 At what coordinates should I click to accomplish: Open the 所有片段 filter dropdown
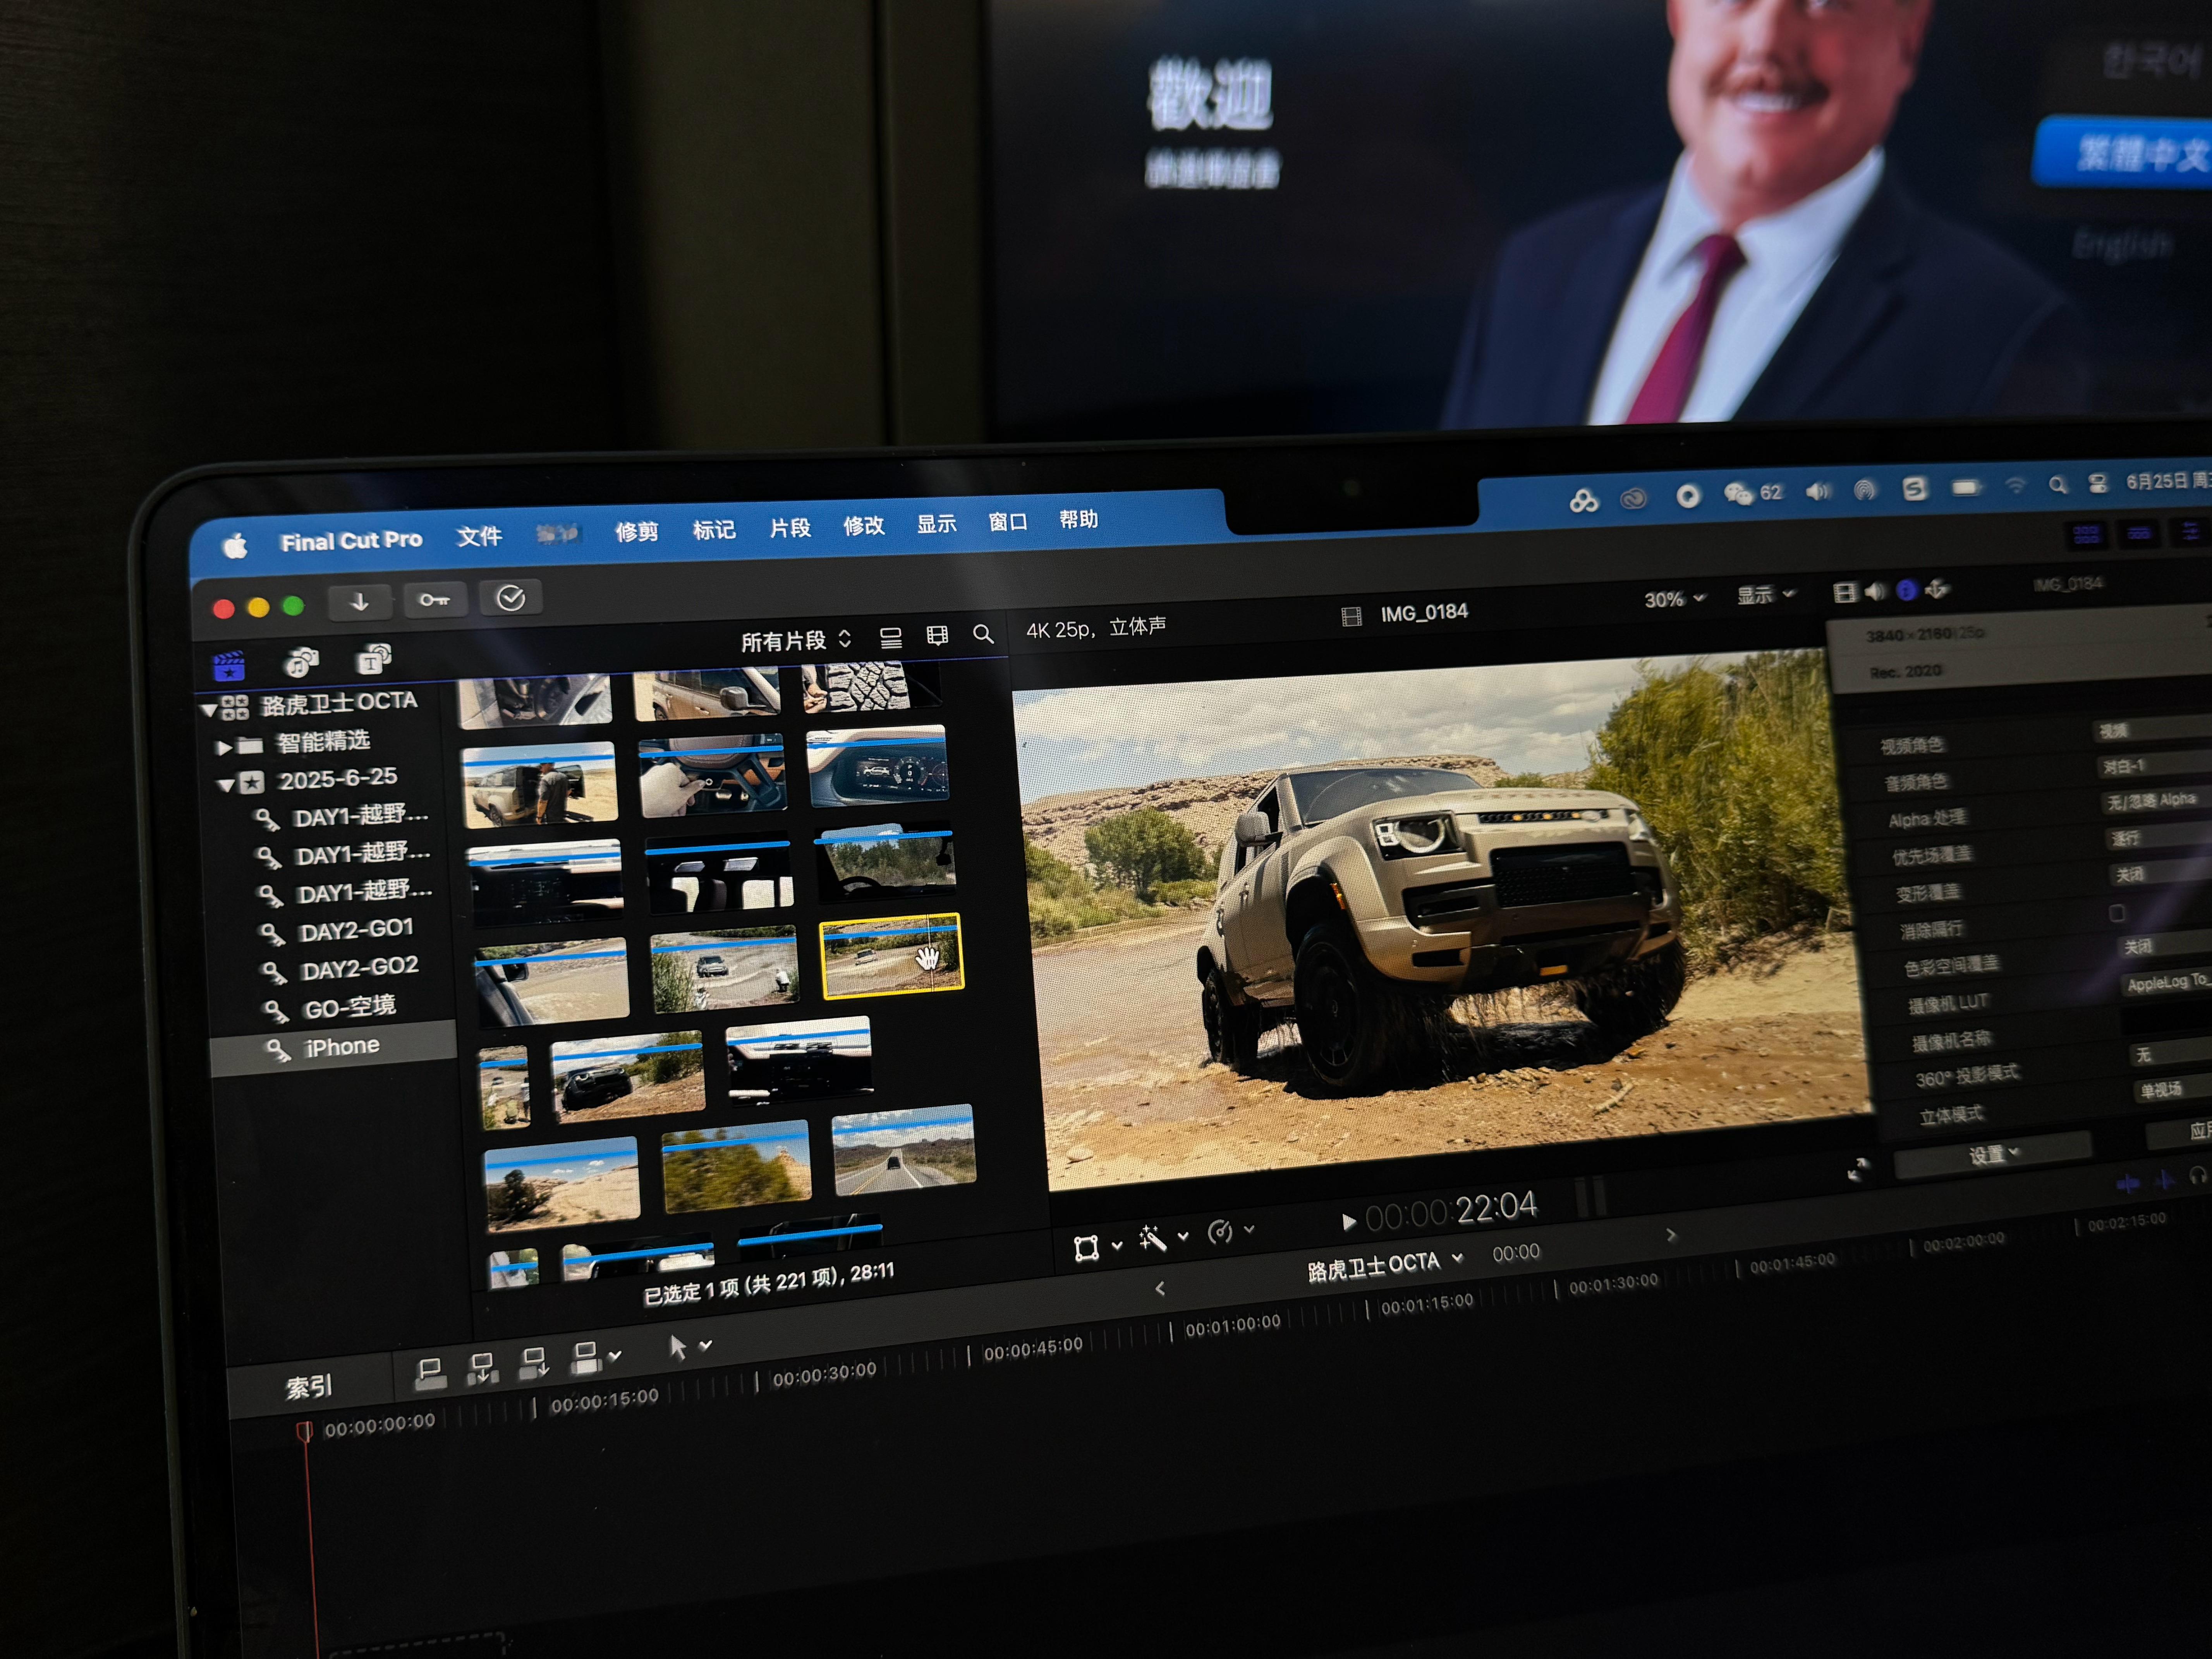point(796,640)
